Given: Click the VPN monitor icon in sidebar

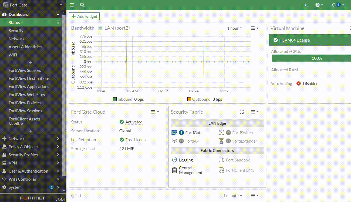Looking at the screenshot, I should [4, 163].
